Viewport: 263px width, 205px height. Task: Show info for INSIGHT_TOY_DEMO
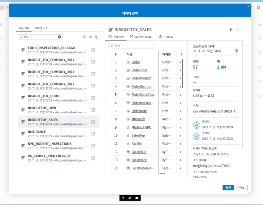coord(93,98)
